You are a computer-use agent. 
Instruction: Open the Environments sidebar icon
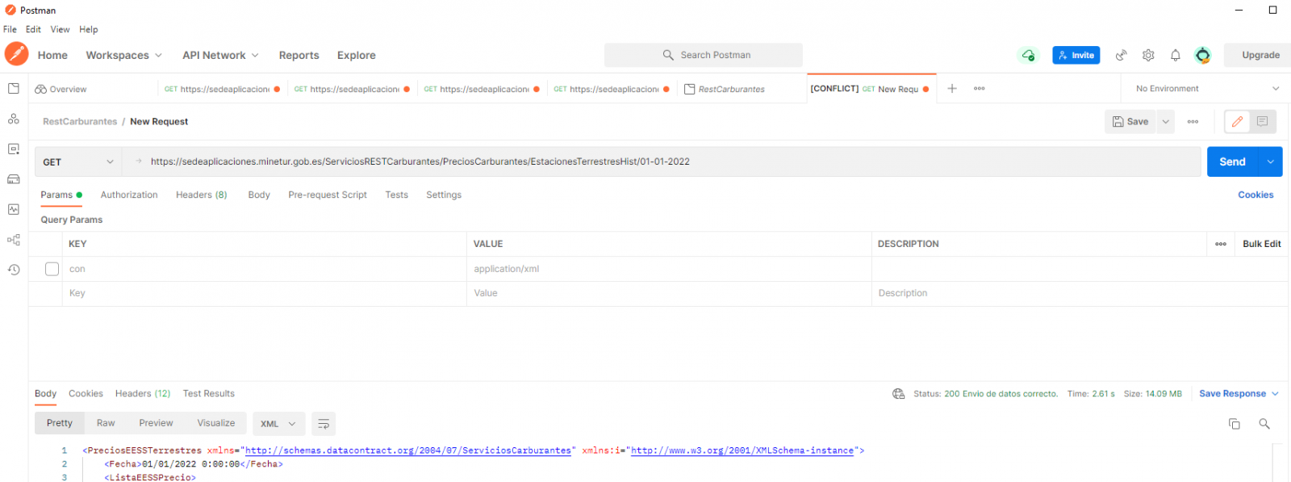(14, 149)
